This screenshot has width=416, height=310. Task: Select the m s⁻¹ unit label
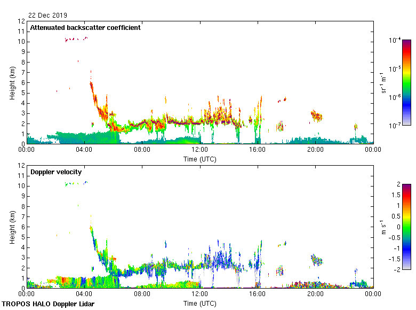[382, 227]
